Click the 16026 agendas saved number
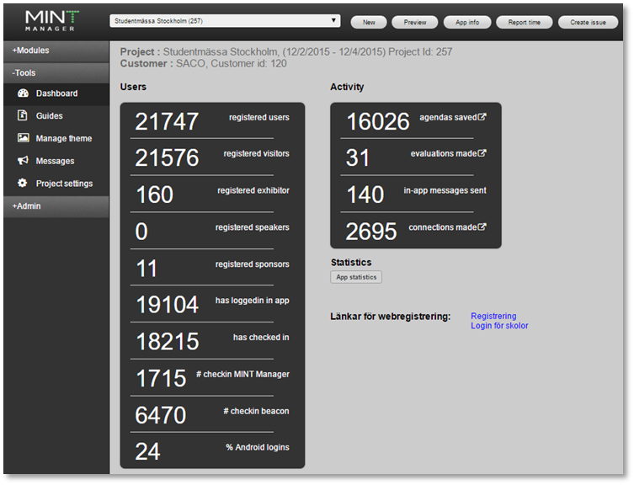This screenshot has height=485, width=634. click(x=378, y=121)
